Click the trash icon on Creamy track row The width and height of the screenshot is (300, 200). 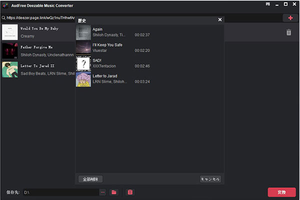tap(288, 32)
